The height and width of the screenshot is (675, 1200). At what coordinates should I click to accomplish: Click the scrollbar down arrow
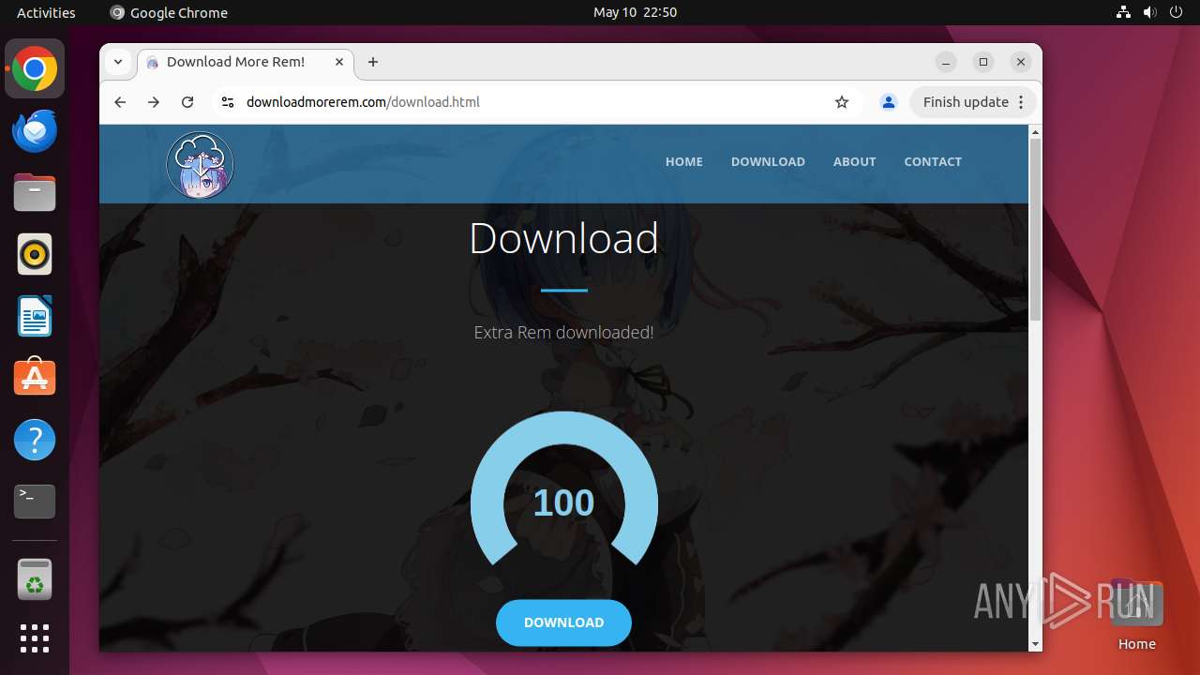[1035, 644]
